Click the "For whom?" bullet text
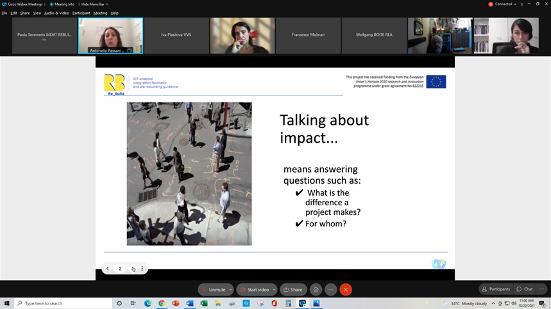The height and width of the screenshot is (309, 551). pos(326,224)
